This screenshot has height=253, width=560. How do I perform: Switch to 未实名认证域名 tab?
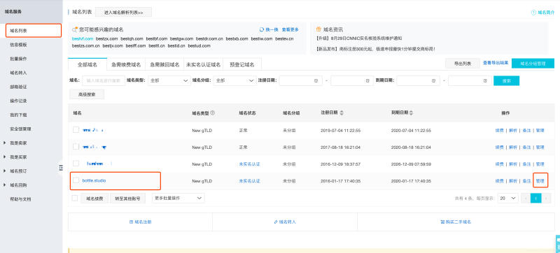click(203, 64)
